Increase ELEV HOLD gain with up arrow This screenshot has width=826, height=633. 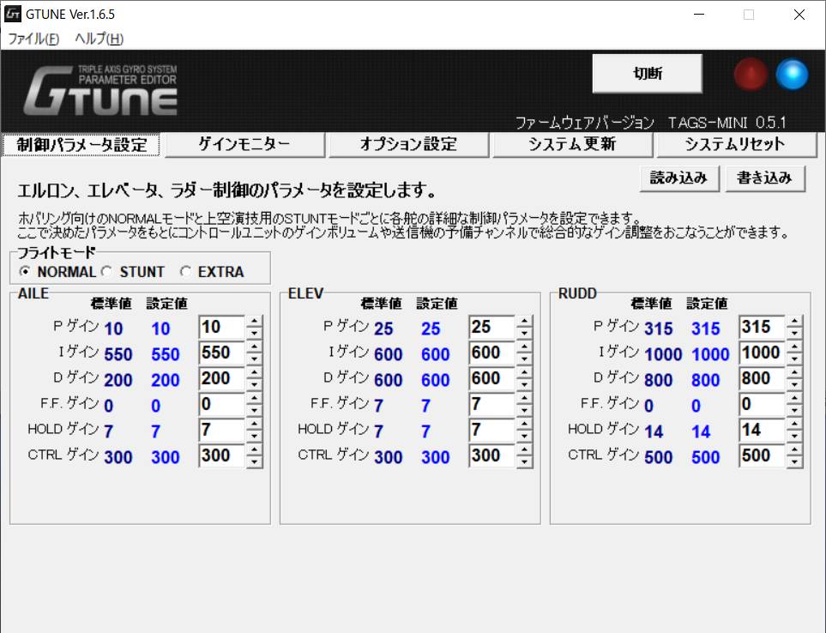524,424
